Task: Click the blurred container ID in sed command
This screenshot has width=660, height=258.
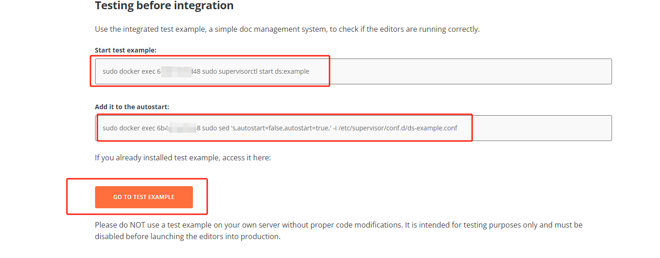Action: tap(183, 128)
